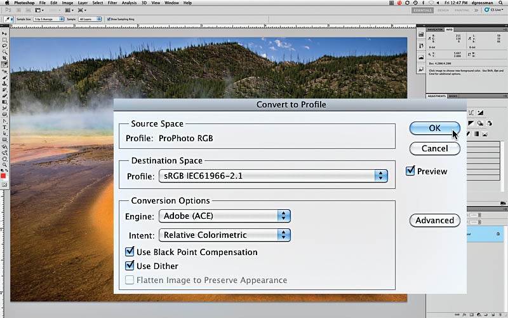Open the Arrange Documents dropdown
This screenshot has width=508, height=318.
(x=69, y=10)
